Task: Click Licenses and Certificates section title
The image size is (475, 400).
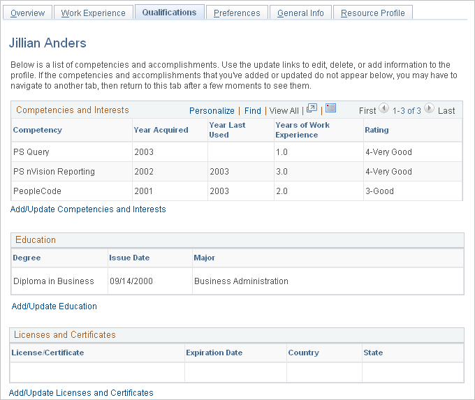Action: [65, 335]
